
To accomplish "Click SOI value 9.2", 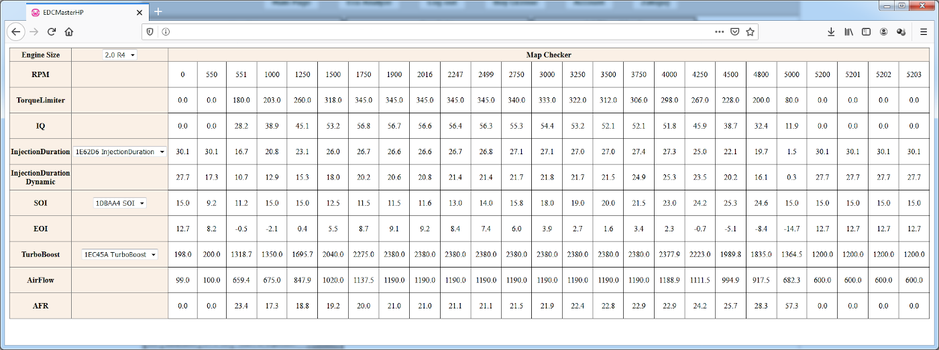I will (211, 203).
